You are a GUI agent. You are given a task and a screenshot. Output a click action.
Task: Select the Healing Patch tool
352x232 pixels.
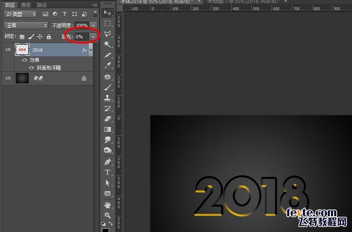107,77
